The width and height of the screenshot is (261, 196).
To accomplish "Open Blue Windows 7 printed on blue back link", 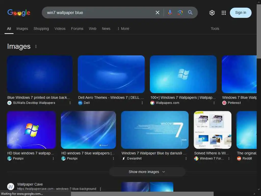I will (39, 97).
